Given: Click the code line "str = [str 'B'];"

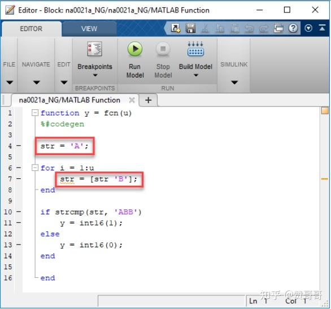Looking at the screenshot, I should (x=99, y=179).
